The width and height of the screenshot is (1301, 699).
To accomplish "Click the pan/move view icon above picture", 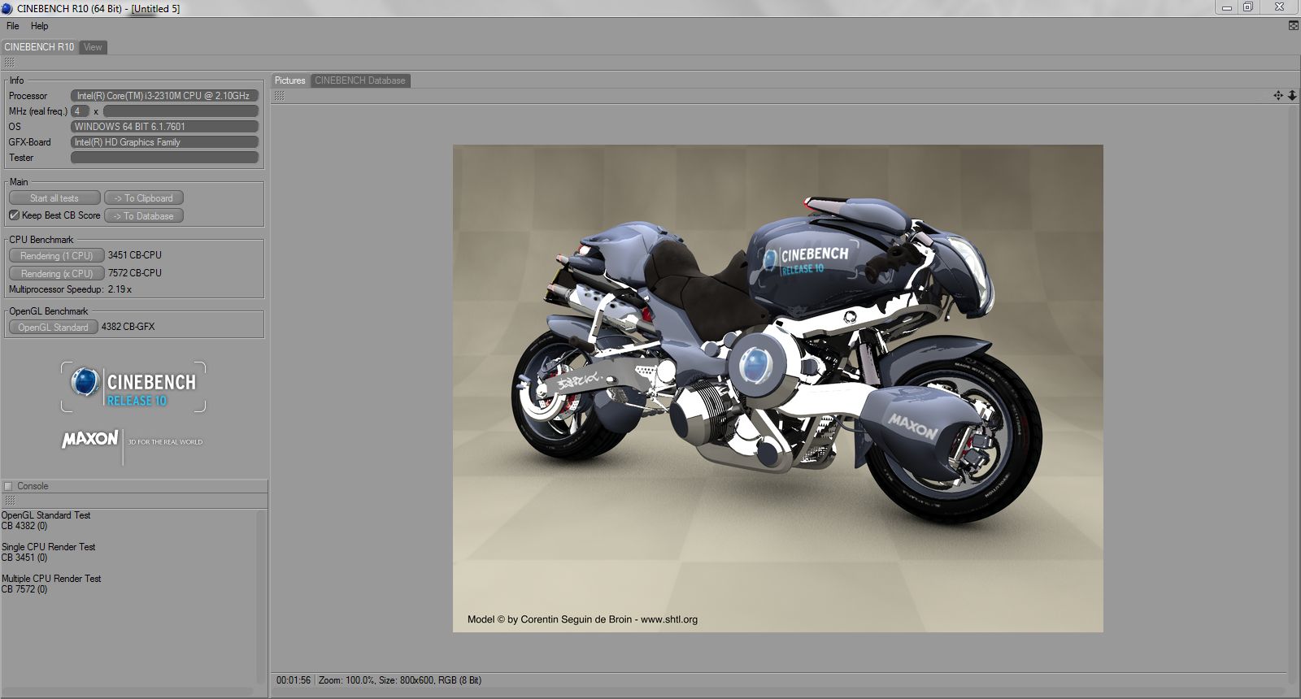I will pyautogui.click(x=1278, y=96).
